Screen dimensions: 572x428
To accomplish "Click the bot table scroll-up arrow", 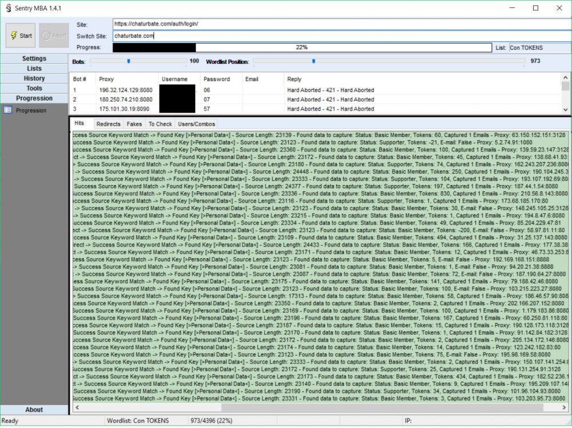I will 566,77.
